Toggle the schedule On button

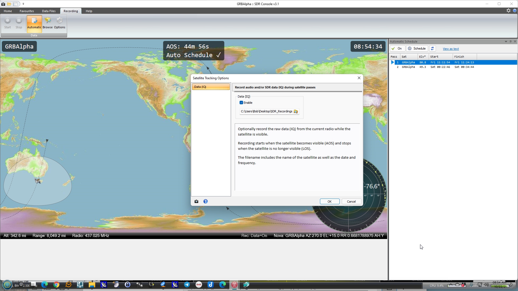pyautogui.click(x=397, y=48)
